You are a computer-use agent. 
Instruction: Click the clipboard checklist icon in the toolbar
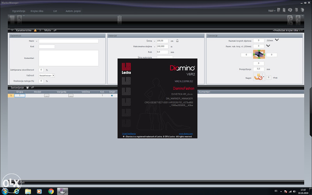(x=119, y=18)
